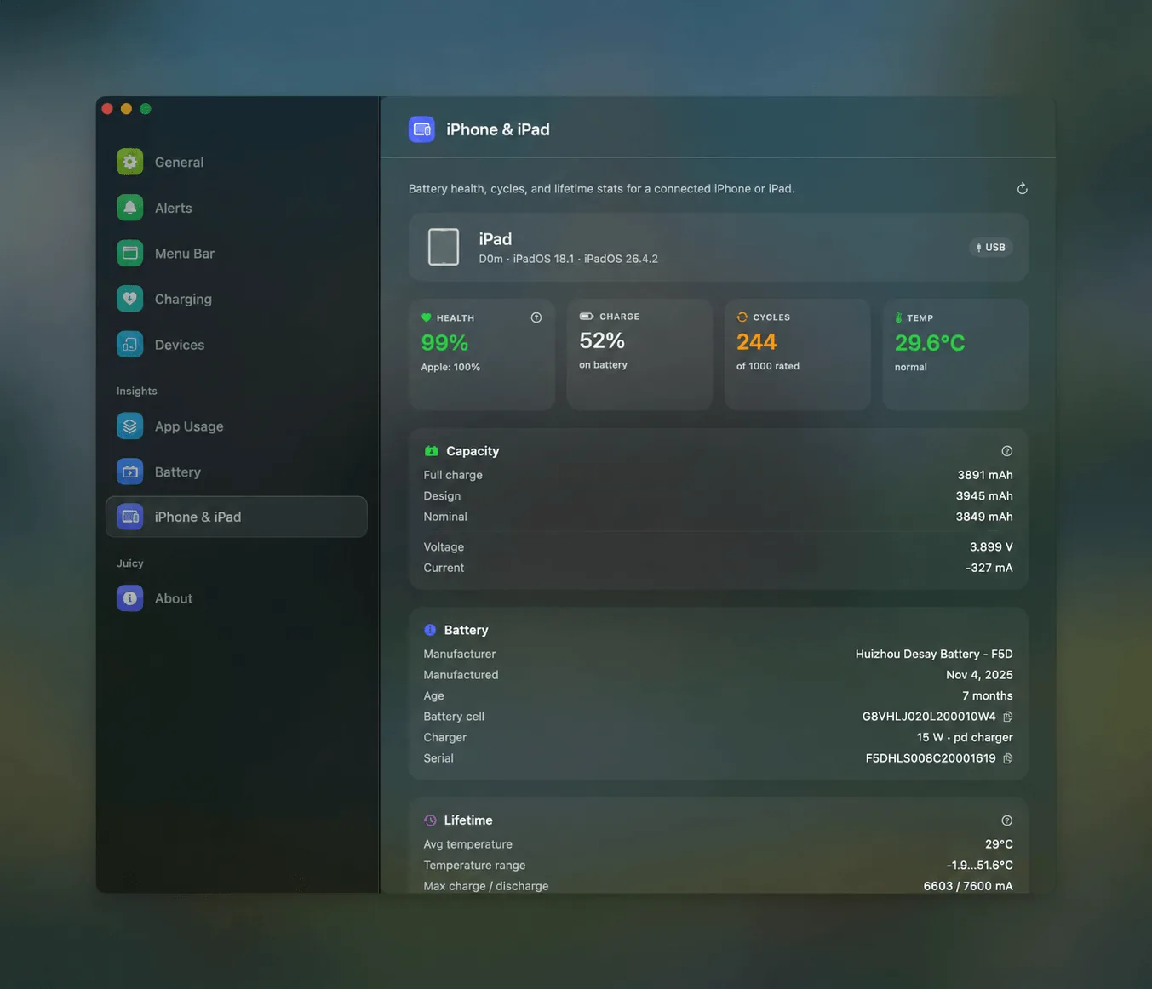Select the Alerts bell icon
The image size is (1152, 989).
[129, 207]
